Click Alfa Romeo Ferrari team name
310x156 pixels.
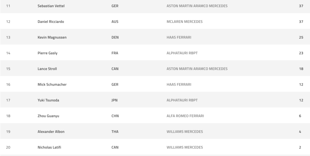[x=185, y=116]
